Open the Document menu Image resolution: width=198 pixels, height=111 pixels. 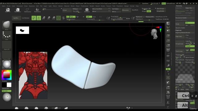pos(20,6)
